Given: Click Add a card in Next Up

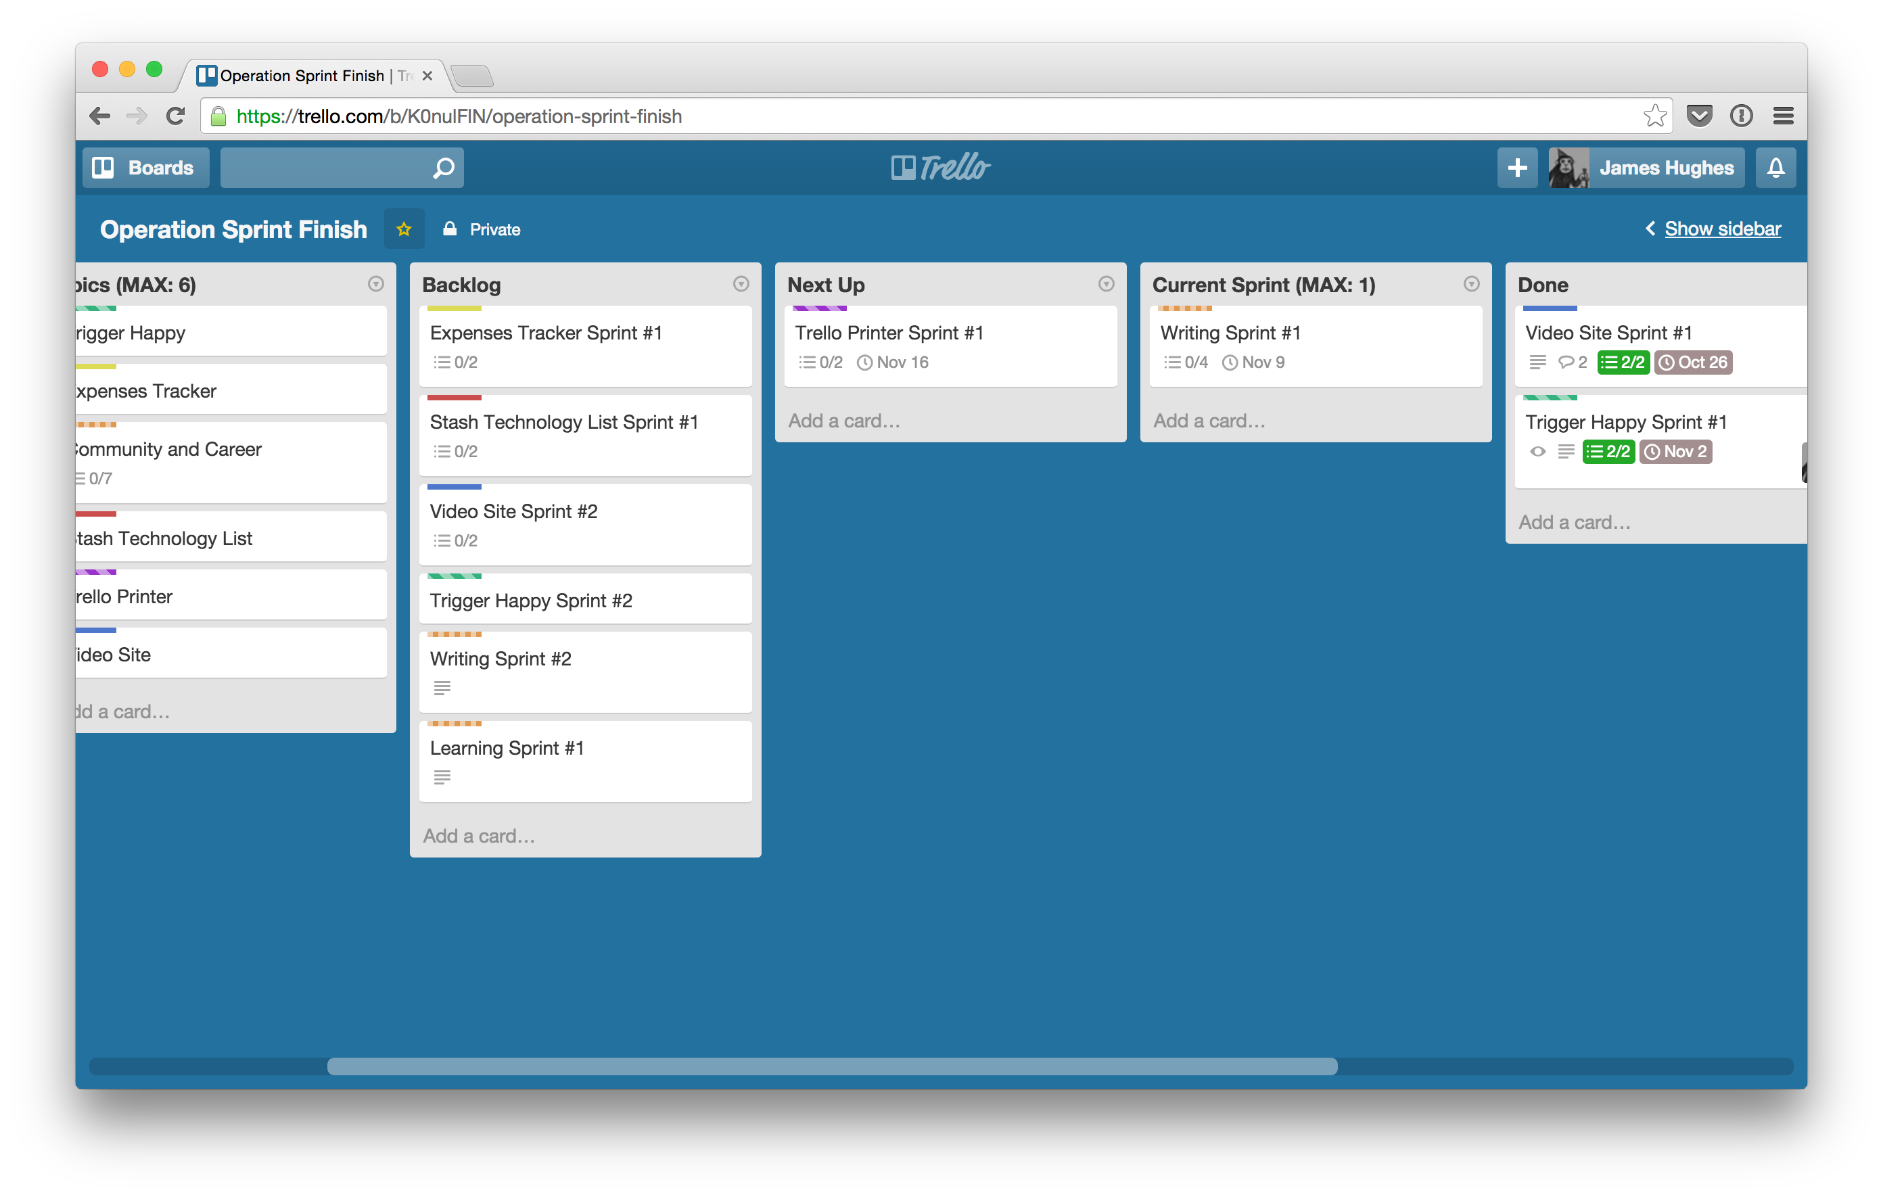Looking at the screenshot, I should tap(843, 421).
